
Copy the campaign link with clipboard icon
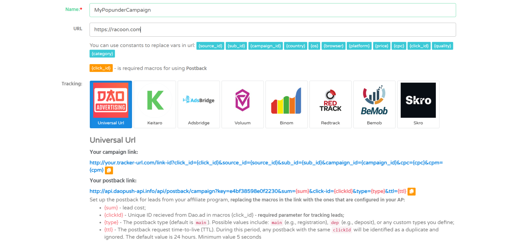[109, 170]
